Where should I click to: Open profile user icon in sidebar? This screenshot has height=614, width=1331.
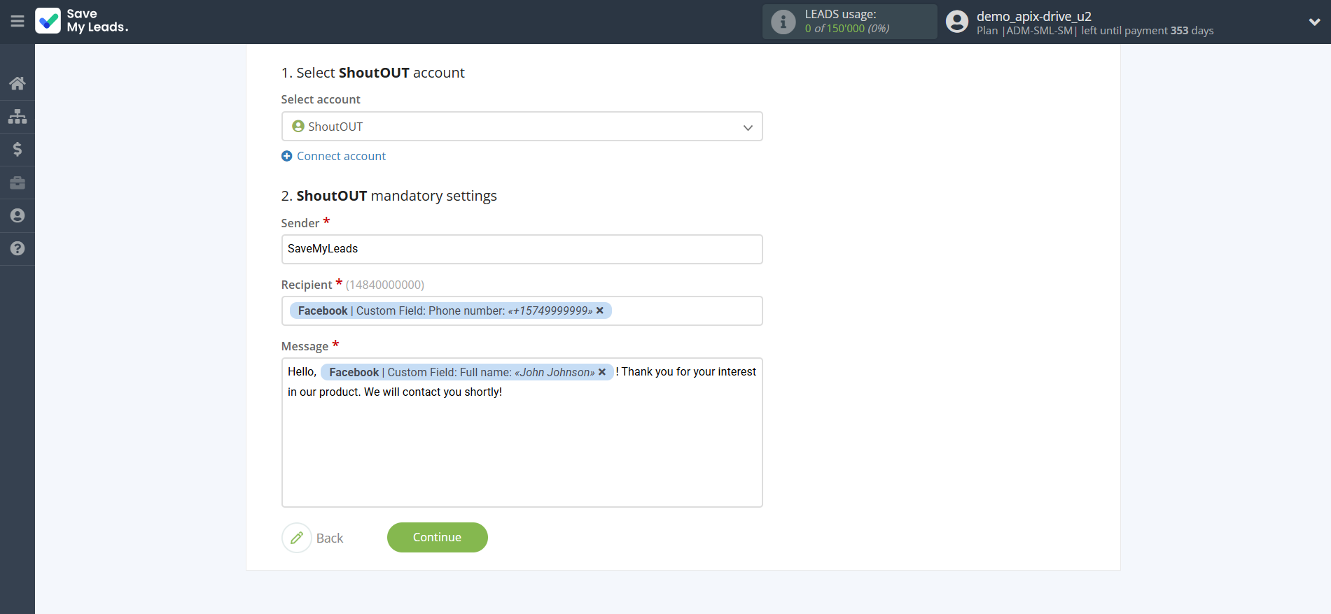click(x=18, y=215)
